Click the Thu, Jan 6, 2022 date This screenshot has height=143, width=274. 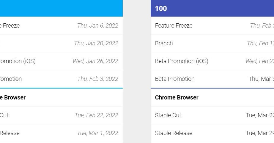click(97, 25)
